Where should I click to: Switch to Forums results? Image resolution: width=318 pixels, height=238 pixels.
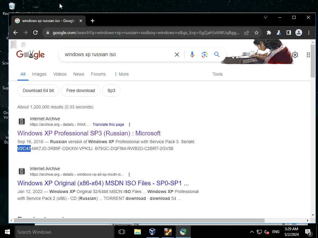tap(98, 74)
